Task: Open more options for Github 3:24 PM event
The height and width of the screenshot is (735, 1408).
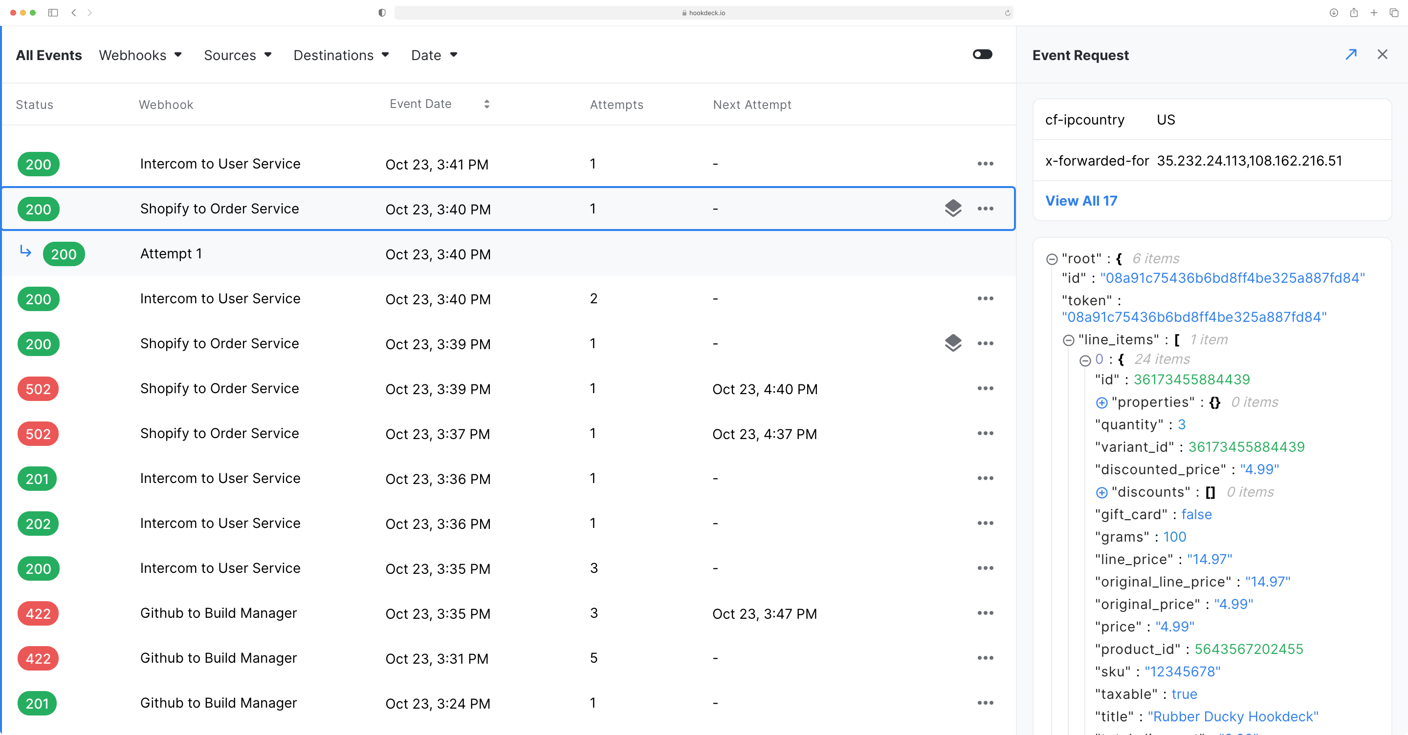Action: point(985,703)
